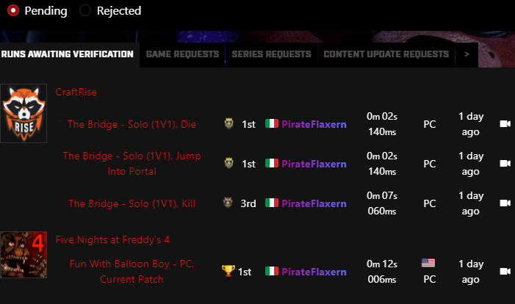Click the CraftRise game thumbnail
The height and width of the screenshot is (304, 515).
tap(24, 114)
